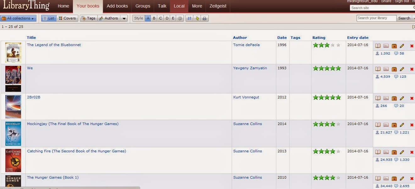Set fourth star rating for The Legend of the Bluebonnet

(x=333, y=45)
